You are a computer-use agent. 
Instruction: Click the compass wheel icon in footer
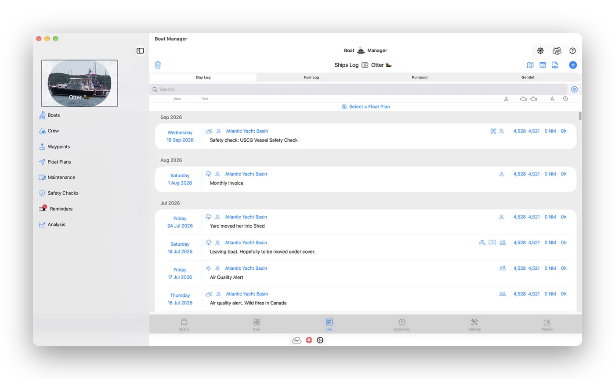320,340
